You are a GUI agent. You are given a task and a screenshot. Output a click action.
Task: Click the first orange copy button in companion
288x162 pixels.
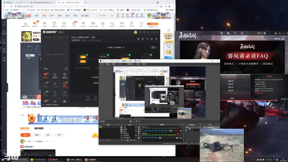pos(83,57)
